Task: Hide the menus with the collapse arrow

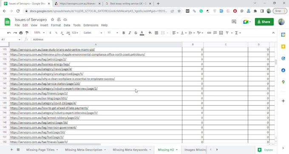Action: tap(273, 33)
